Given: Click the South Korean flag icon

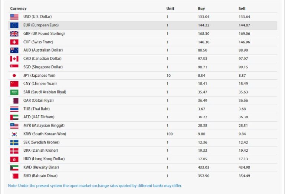Looking at the screenshot, I should click(x=14, y=134).
